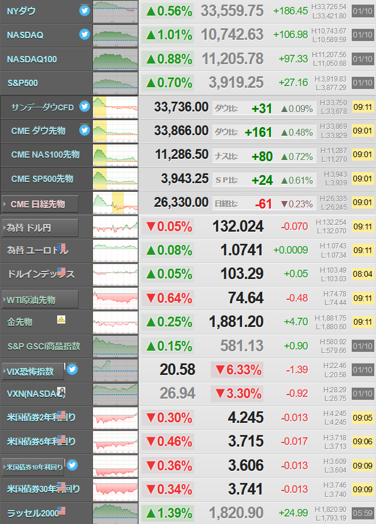Open the サンデーダウCFD mini chart
This screenshot has height=524, width=376.
click(116, 107)
